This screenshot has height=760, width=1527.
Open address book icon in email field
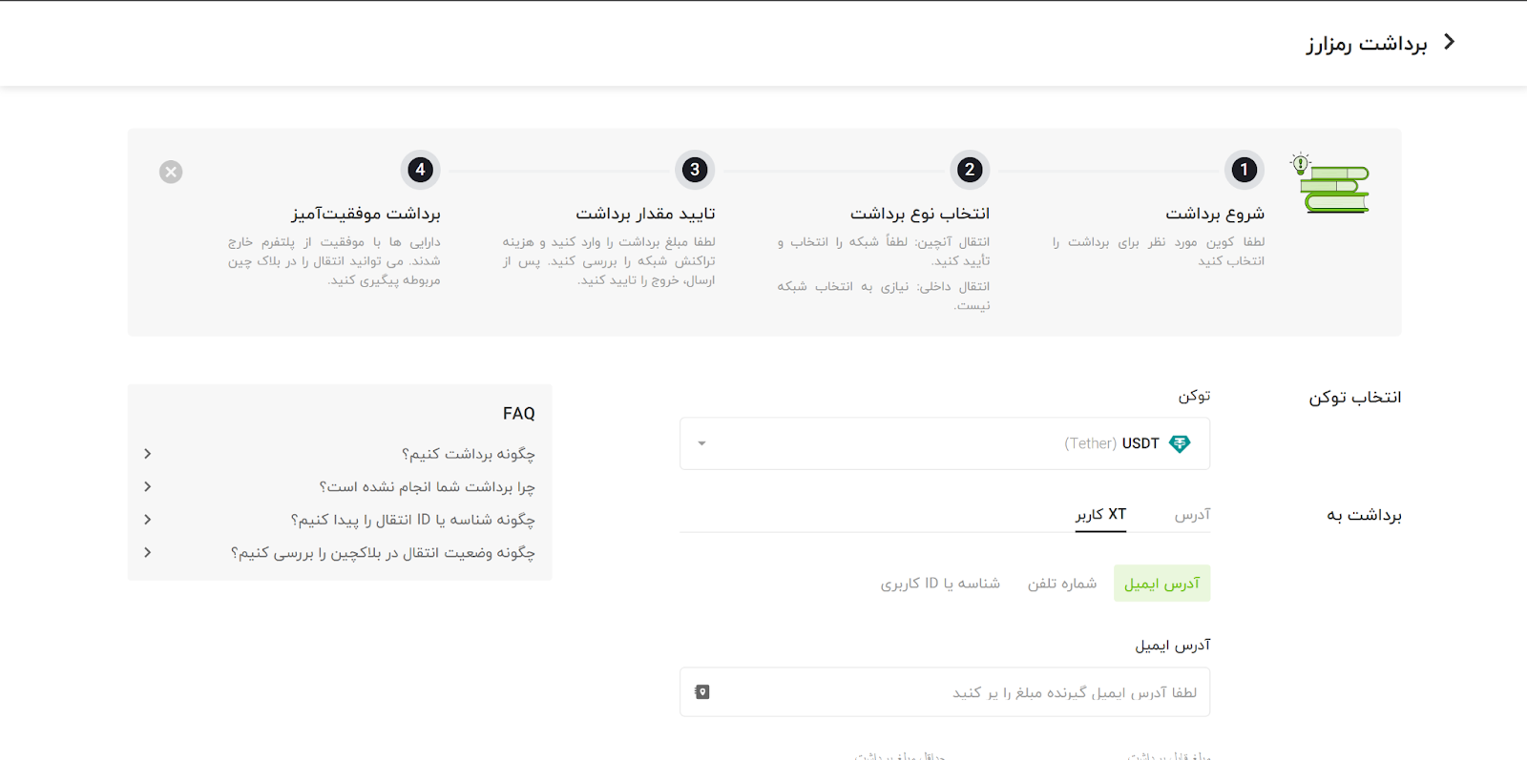(702, 692)
